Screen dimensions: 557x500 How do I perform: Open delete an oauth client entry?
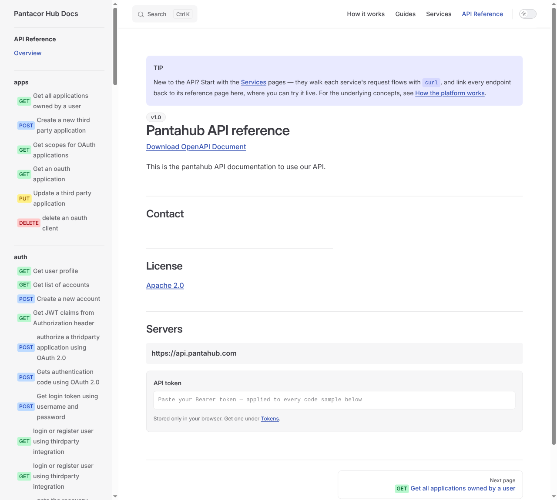point(59,223)
